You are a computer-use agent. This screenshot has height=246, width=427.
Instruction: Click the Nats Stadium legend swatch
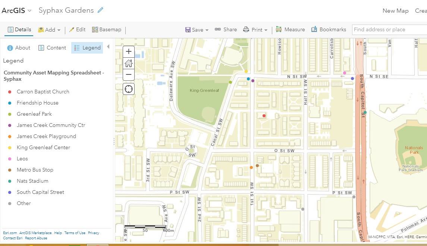coord(10,181)
